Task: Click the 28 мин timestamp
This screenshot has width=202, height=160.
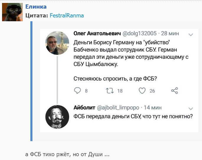Action: [x=170, y=33]
